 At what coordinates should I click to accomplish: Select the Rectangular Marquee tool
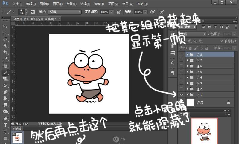pos(5,33)
